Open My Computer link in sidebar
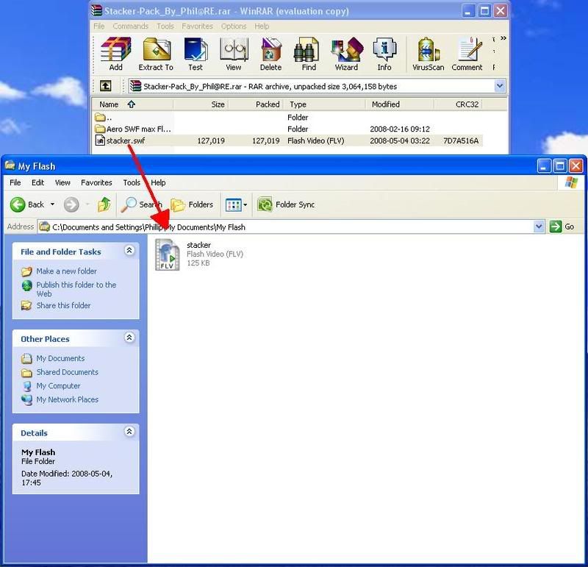This screenshot has width=588, height=567. [x=58, y=386]
